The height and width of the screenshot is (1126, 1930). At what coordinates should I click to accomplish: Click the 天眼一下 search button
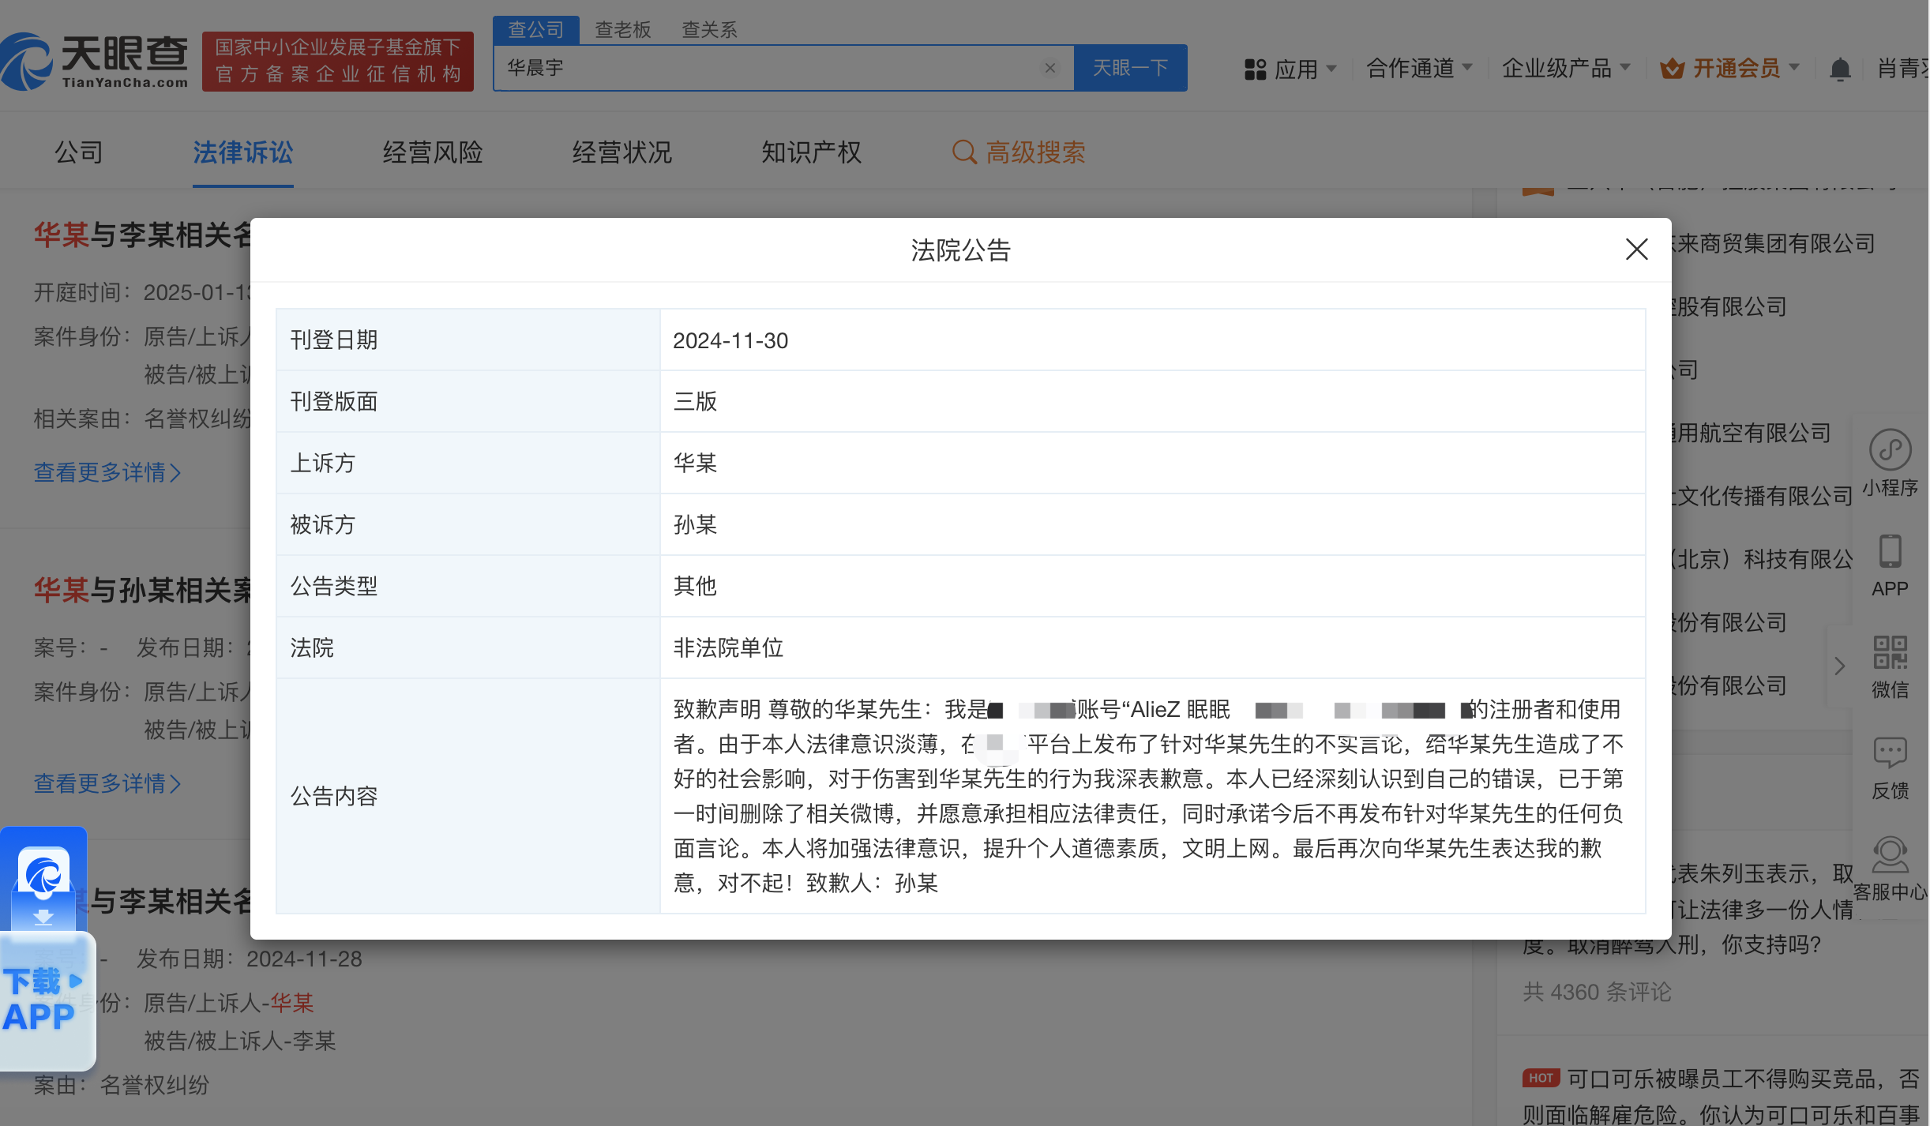[1130, 68]
